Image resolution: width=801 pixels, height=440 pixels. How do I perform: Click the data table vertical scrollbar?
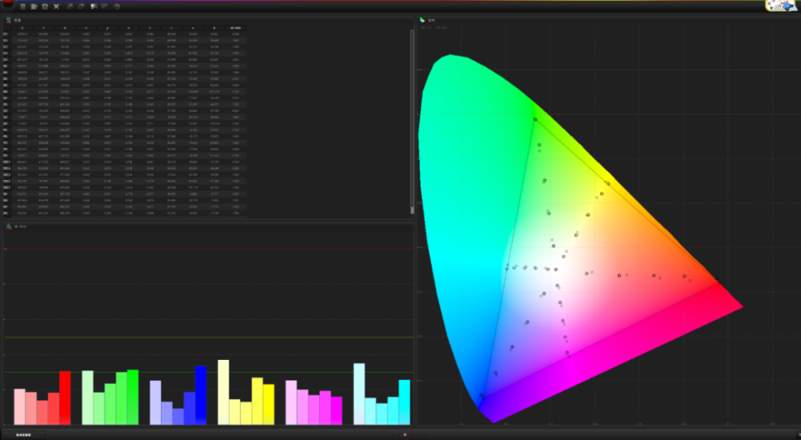coord(413,120)
